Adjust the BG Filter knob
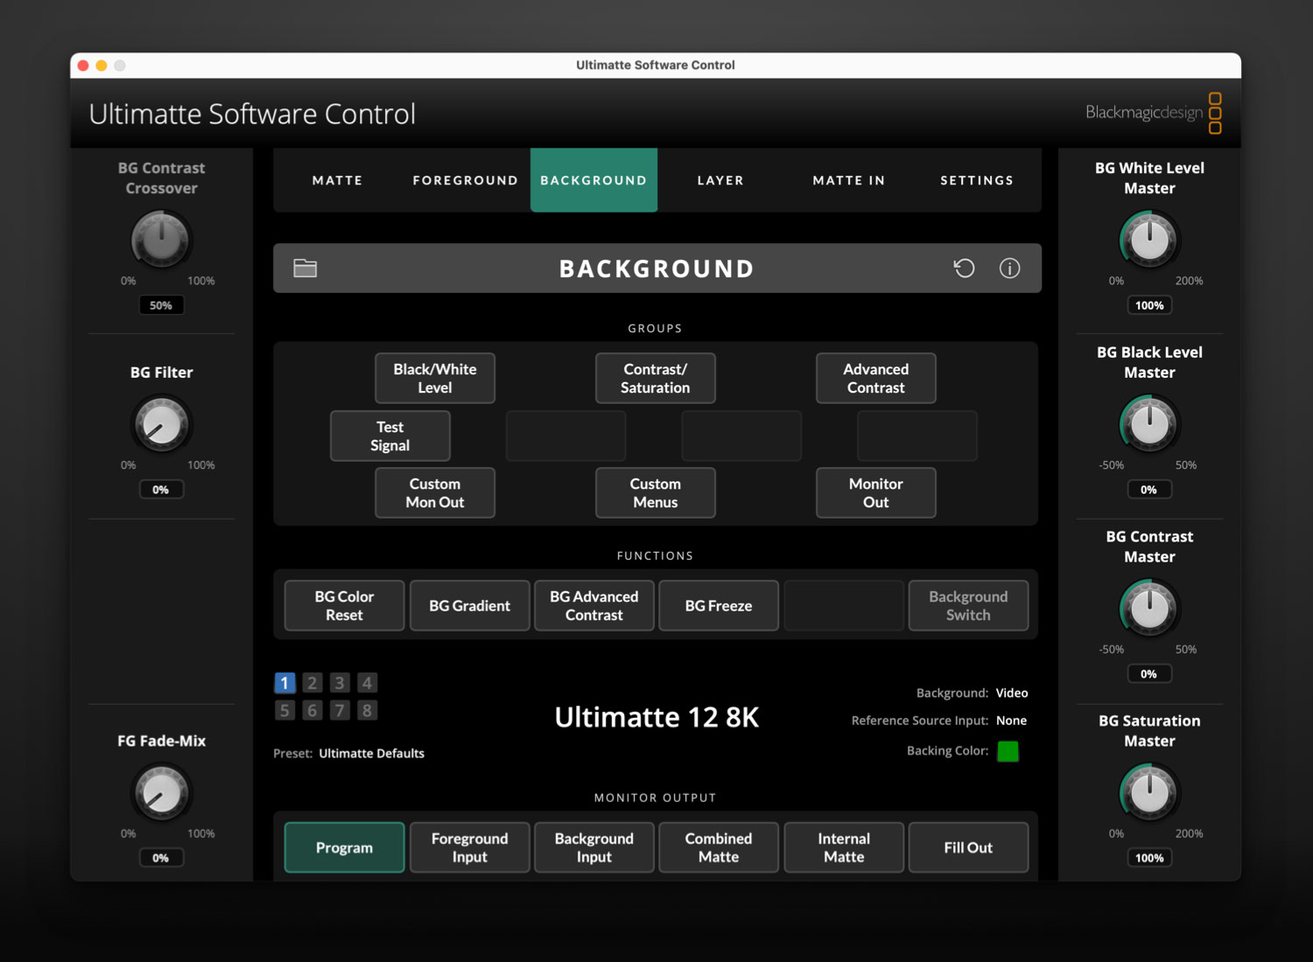 (161, 426)
